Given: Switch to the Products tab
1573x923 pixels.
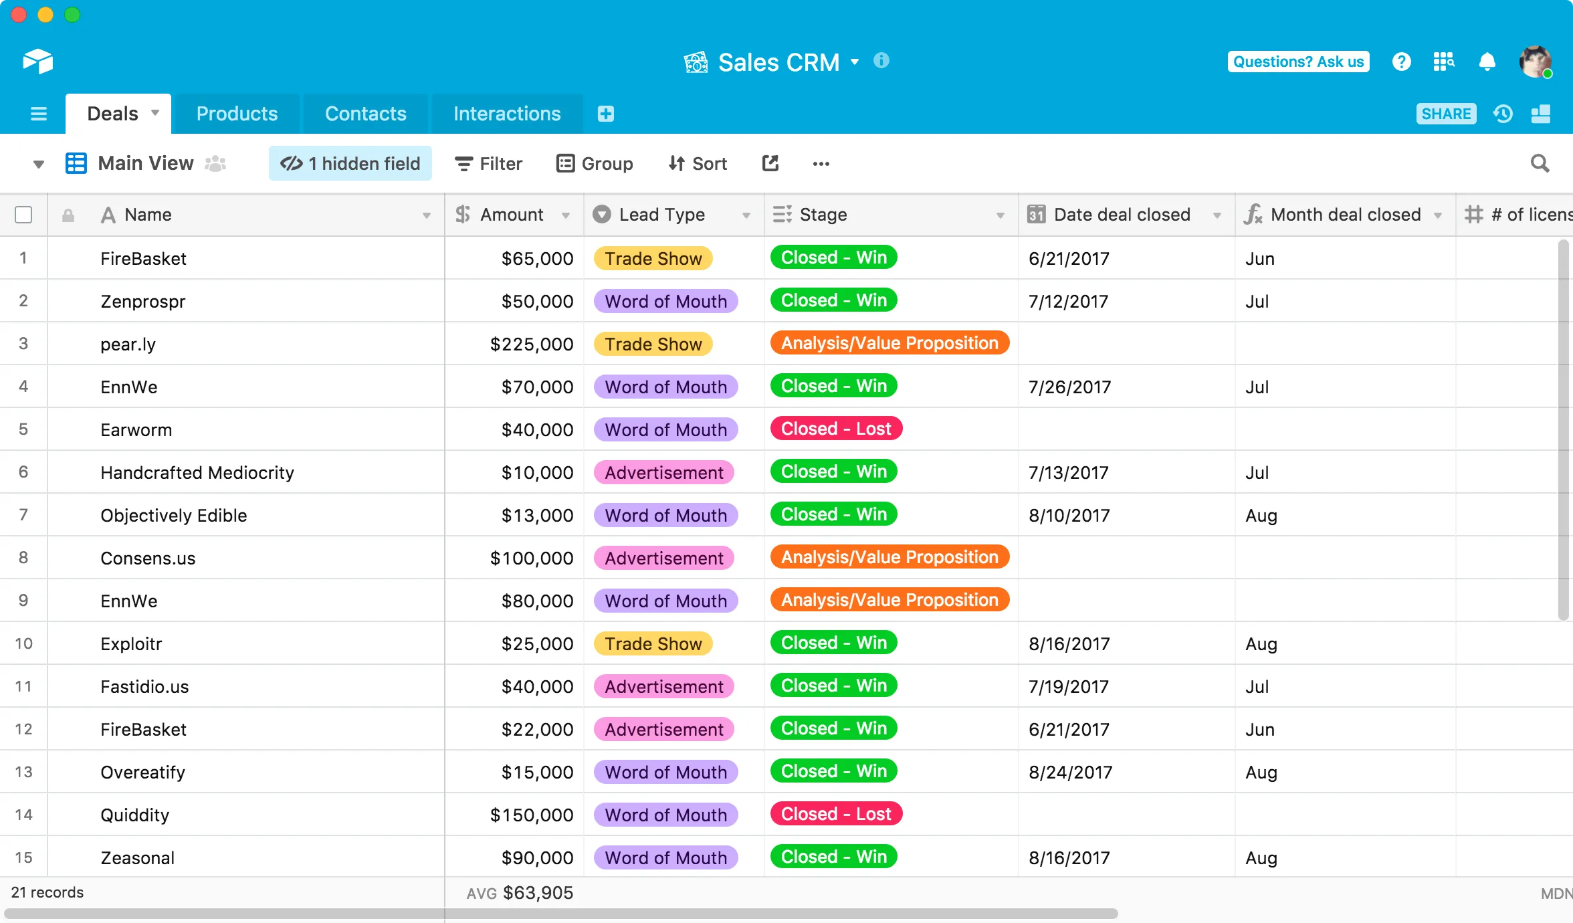Looking at the screenshot, I should coord(236,112).
